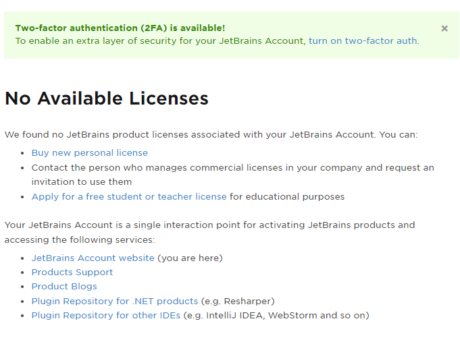Click the 'Contact the person who manages' bullet
This screenshot has width=460, height=342.
232,175
